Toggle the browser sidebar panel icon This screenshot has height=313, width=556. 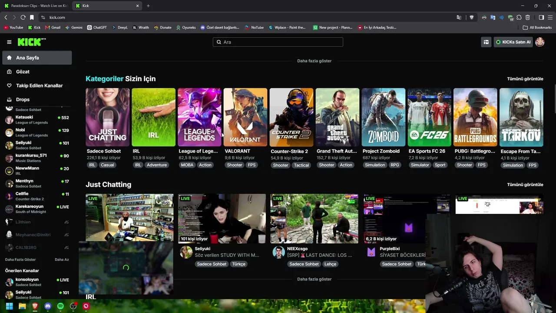point(541,17)
